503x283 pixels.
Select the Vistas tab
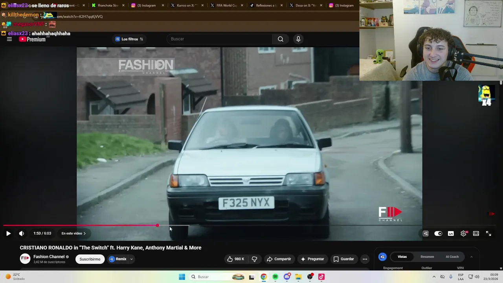click(x=402, y=257)
